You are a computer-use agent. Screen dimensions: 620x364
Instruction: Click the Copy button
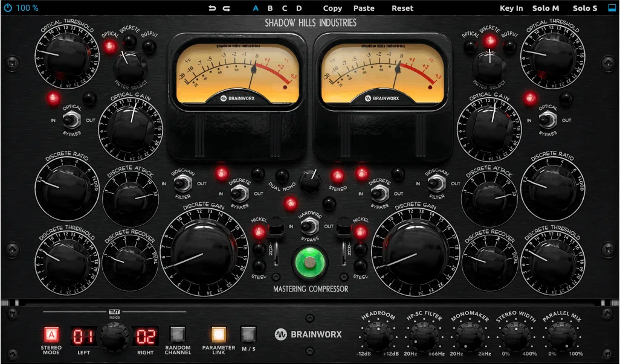point(332,8)
